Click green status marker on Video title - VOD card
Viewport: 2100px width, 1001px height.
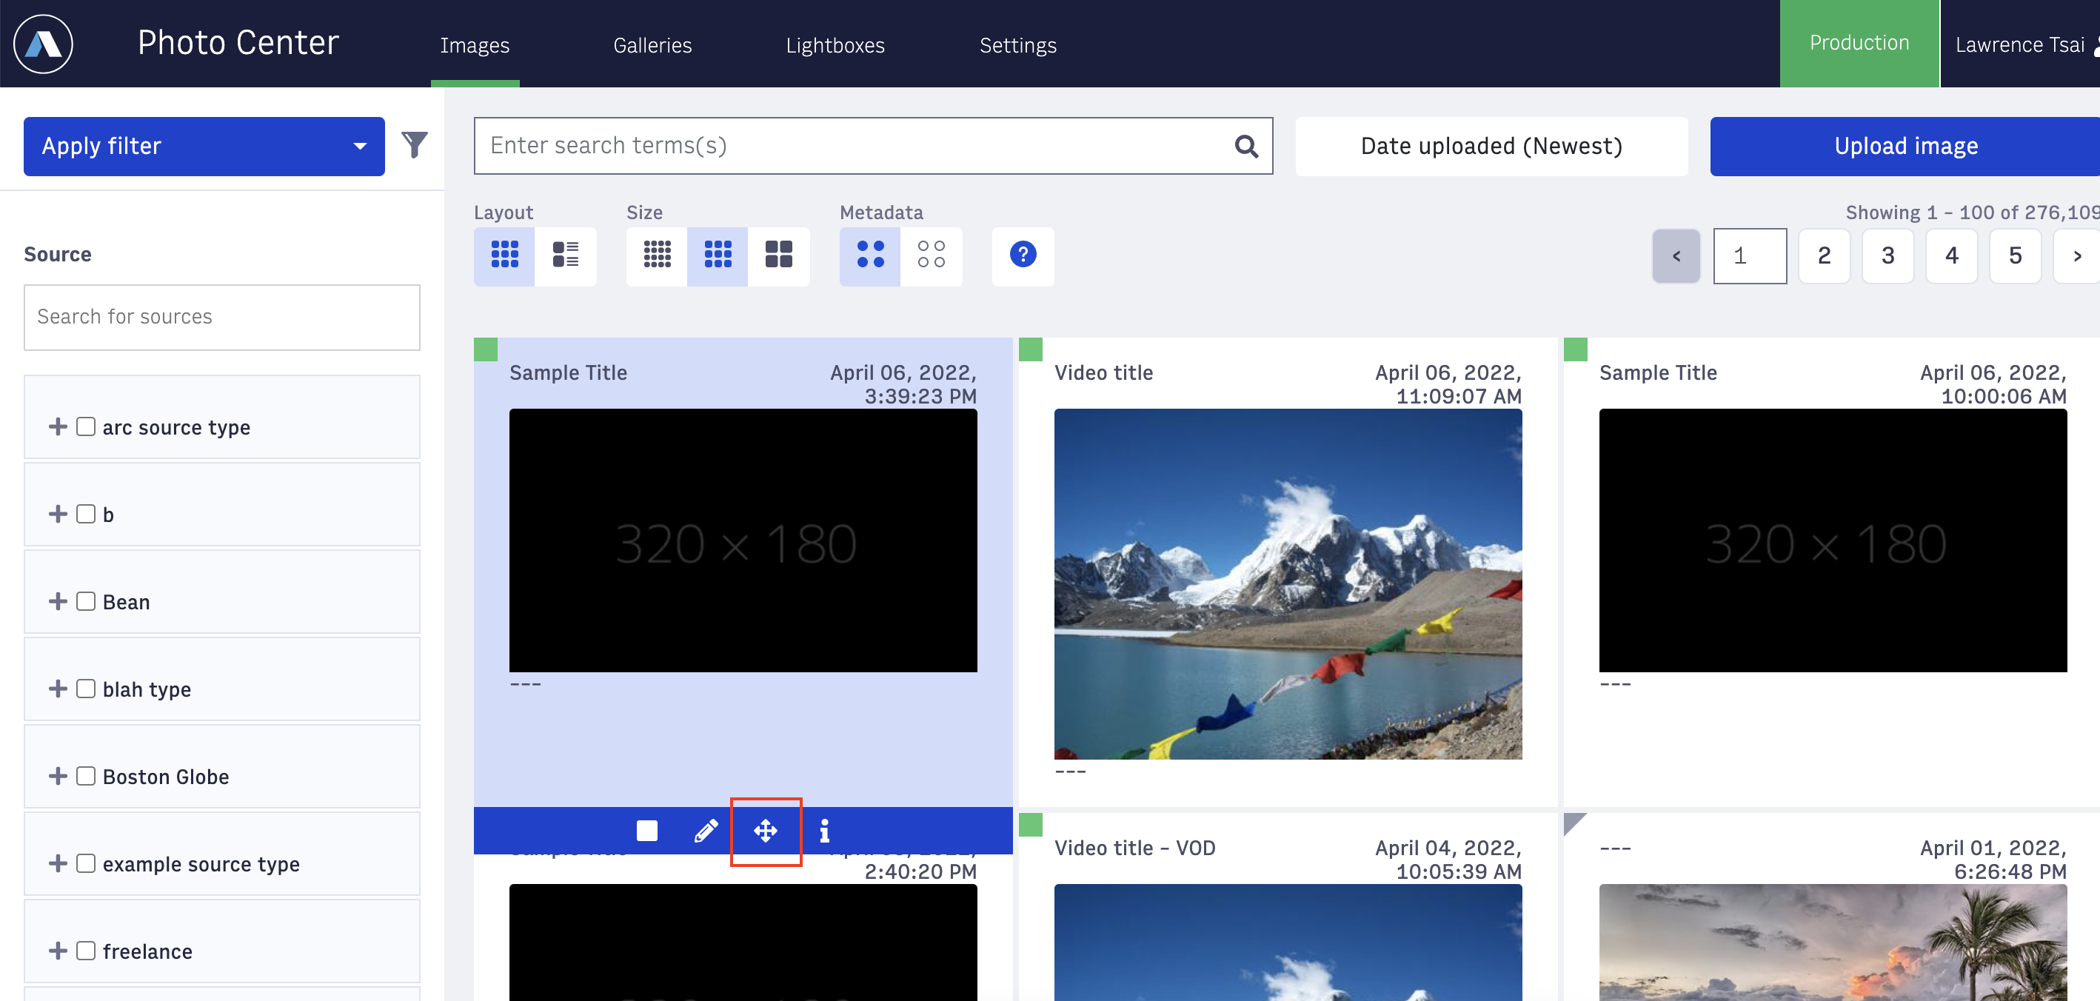pos(1031,824)
